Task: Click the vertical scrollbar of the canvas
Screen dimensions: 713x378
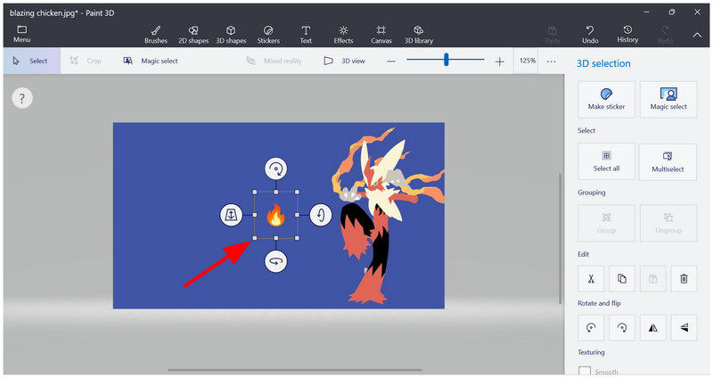Action: (560, 239)
